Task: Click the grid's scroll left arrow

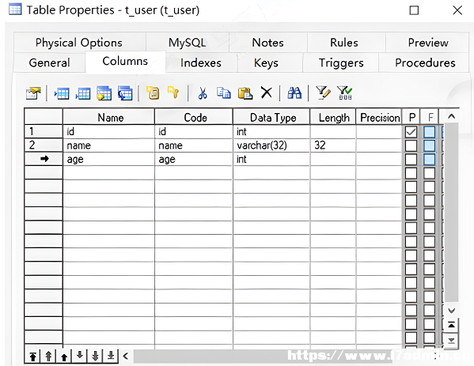Action: [x=126, y=357]
